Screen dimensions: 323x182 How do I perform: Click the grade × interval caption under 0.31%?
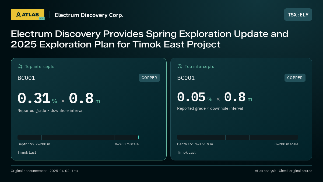tap(50, 111)
